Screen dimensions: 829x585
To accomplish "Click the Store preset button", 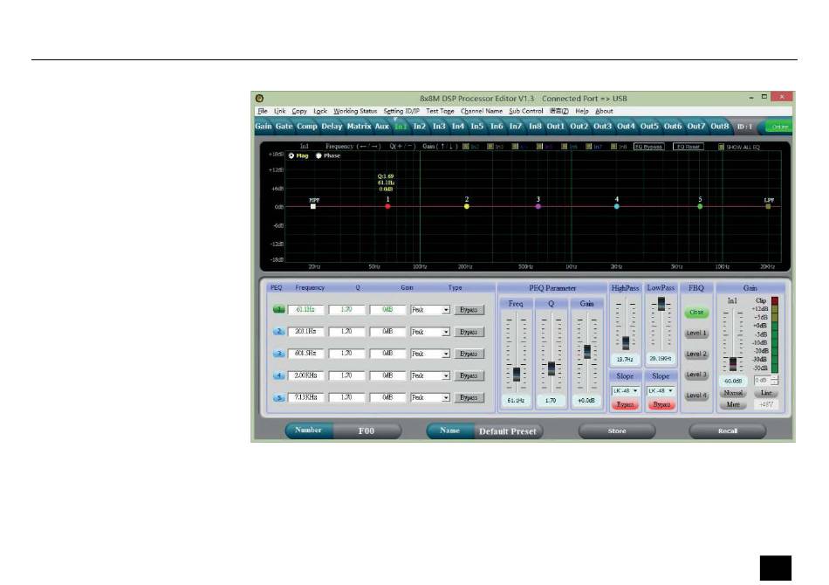I will coord(617,431).
